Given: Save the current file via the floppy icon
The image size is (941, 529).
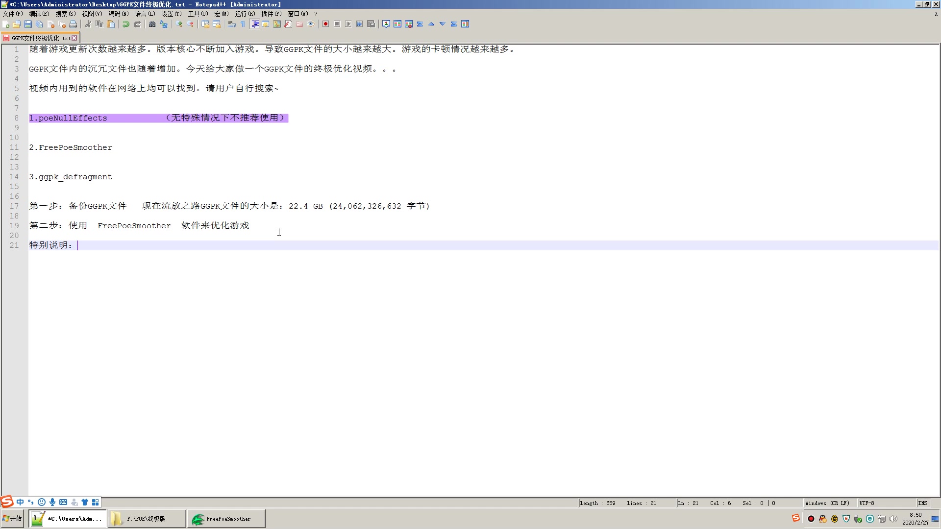Looking at the screenshot, I should pyautogui.click(x=28, y=24).
